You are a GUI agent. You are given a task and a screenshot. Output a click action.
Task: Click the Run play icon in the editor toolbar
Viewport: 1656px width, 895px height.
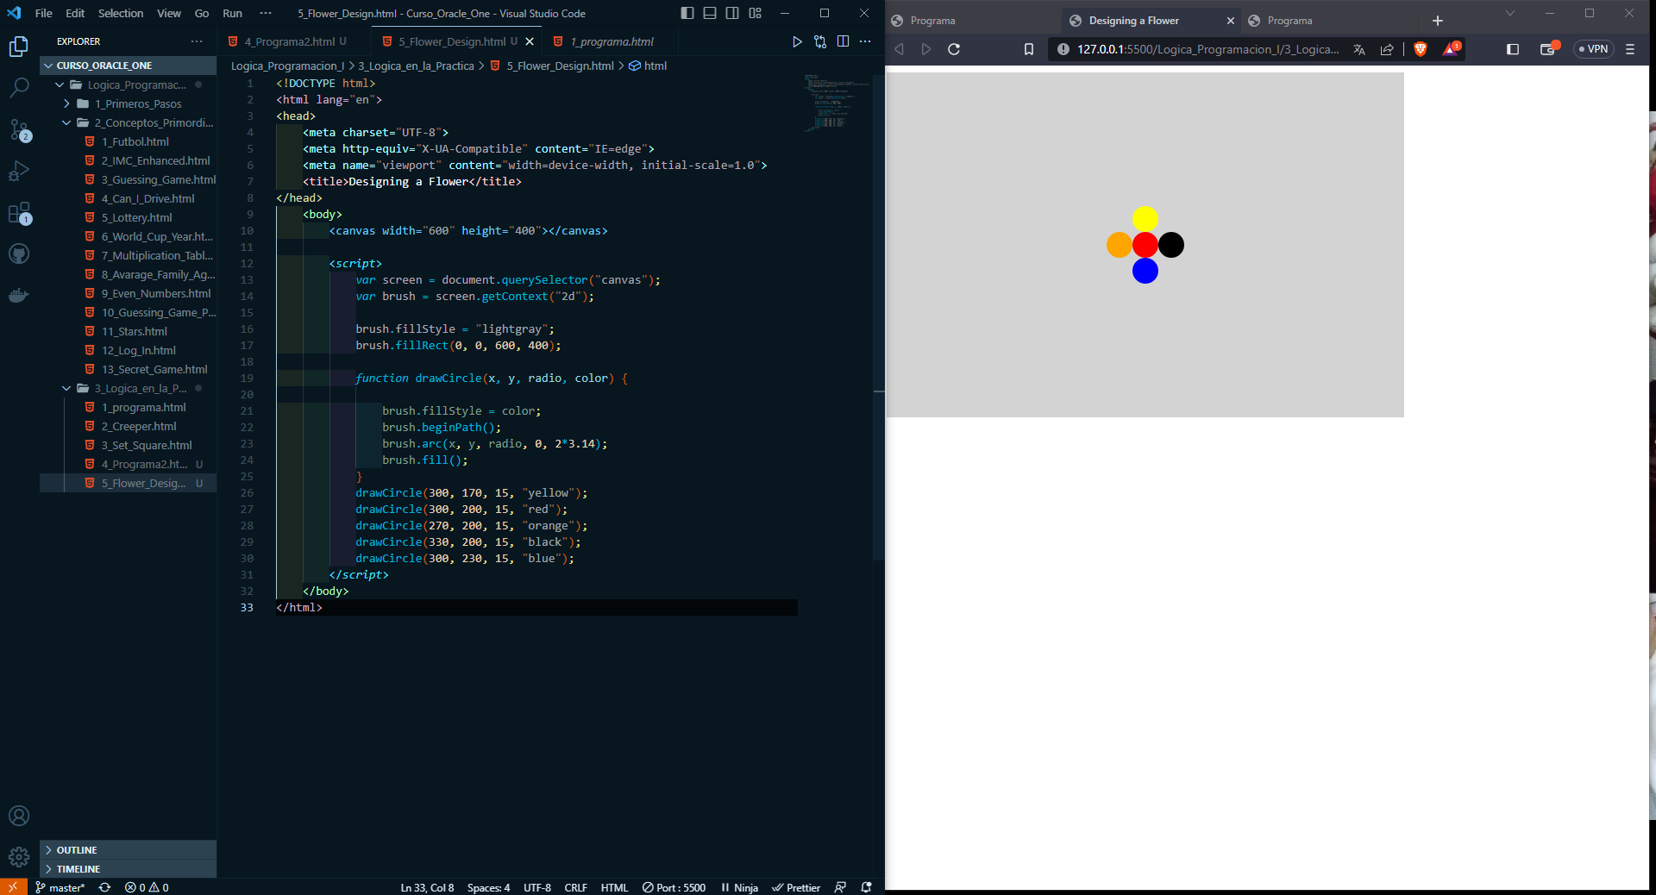(x=797, y=41)
